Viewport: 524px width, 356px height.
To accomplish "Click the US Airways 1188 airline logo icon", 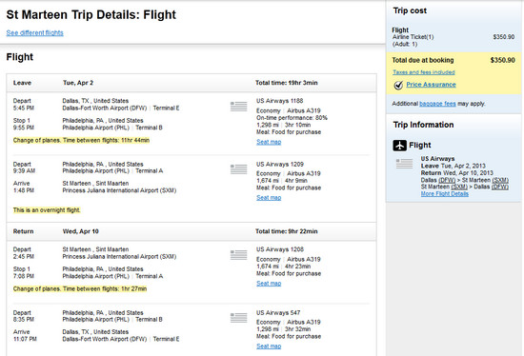I will (238, 107).
